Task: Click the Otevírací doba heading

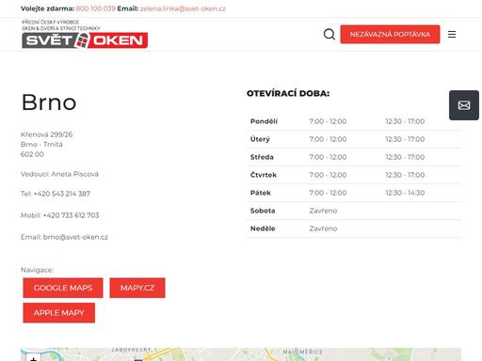Action: [288, 93]
